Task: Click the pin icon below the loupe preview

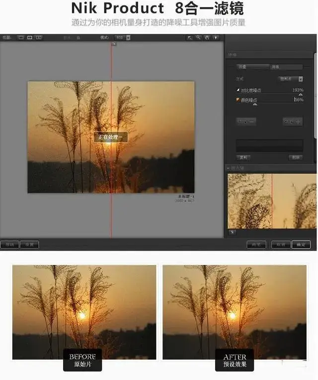Action: tap(232, 232)
